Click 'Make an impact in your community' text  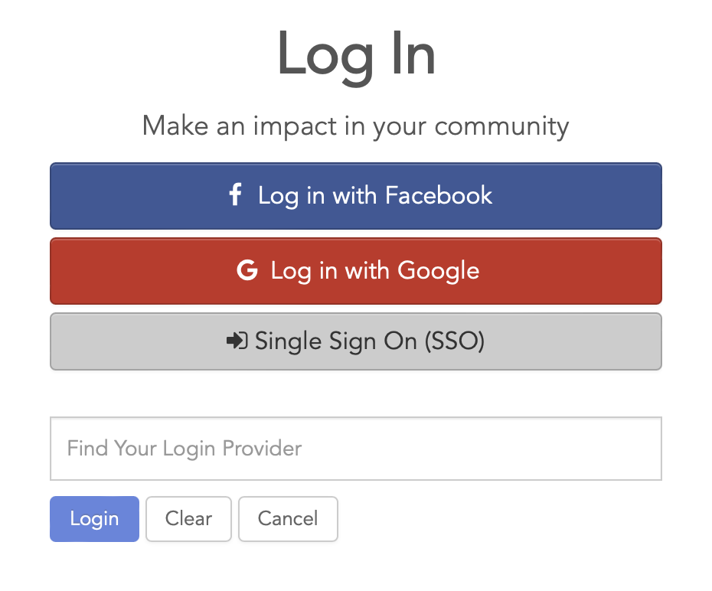355,126
